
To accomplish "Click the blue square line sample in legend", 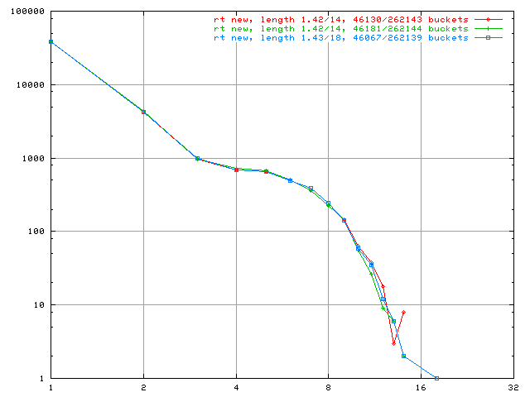I will [488, 38].
